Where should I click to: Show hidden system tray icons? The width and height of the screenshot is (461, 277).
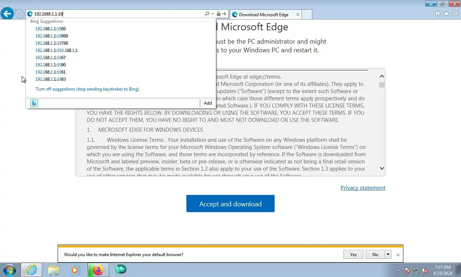click(x=398, y=270)
